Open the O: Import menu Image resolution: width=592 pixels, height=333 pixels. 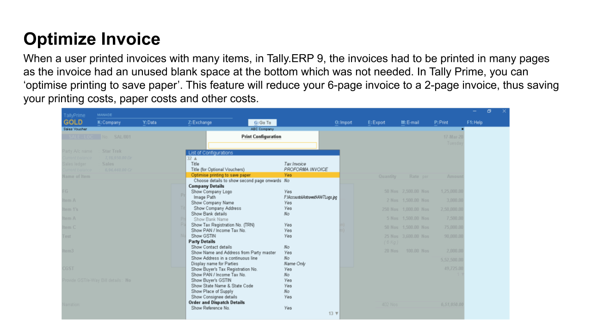343,123
